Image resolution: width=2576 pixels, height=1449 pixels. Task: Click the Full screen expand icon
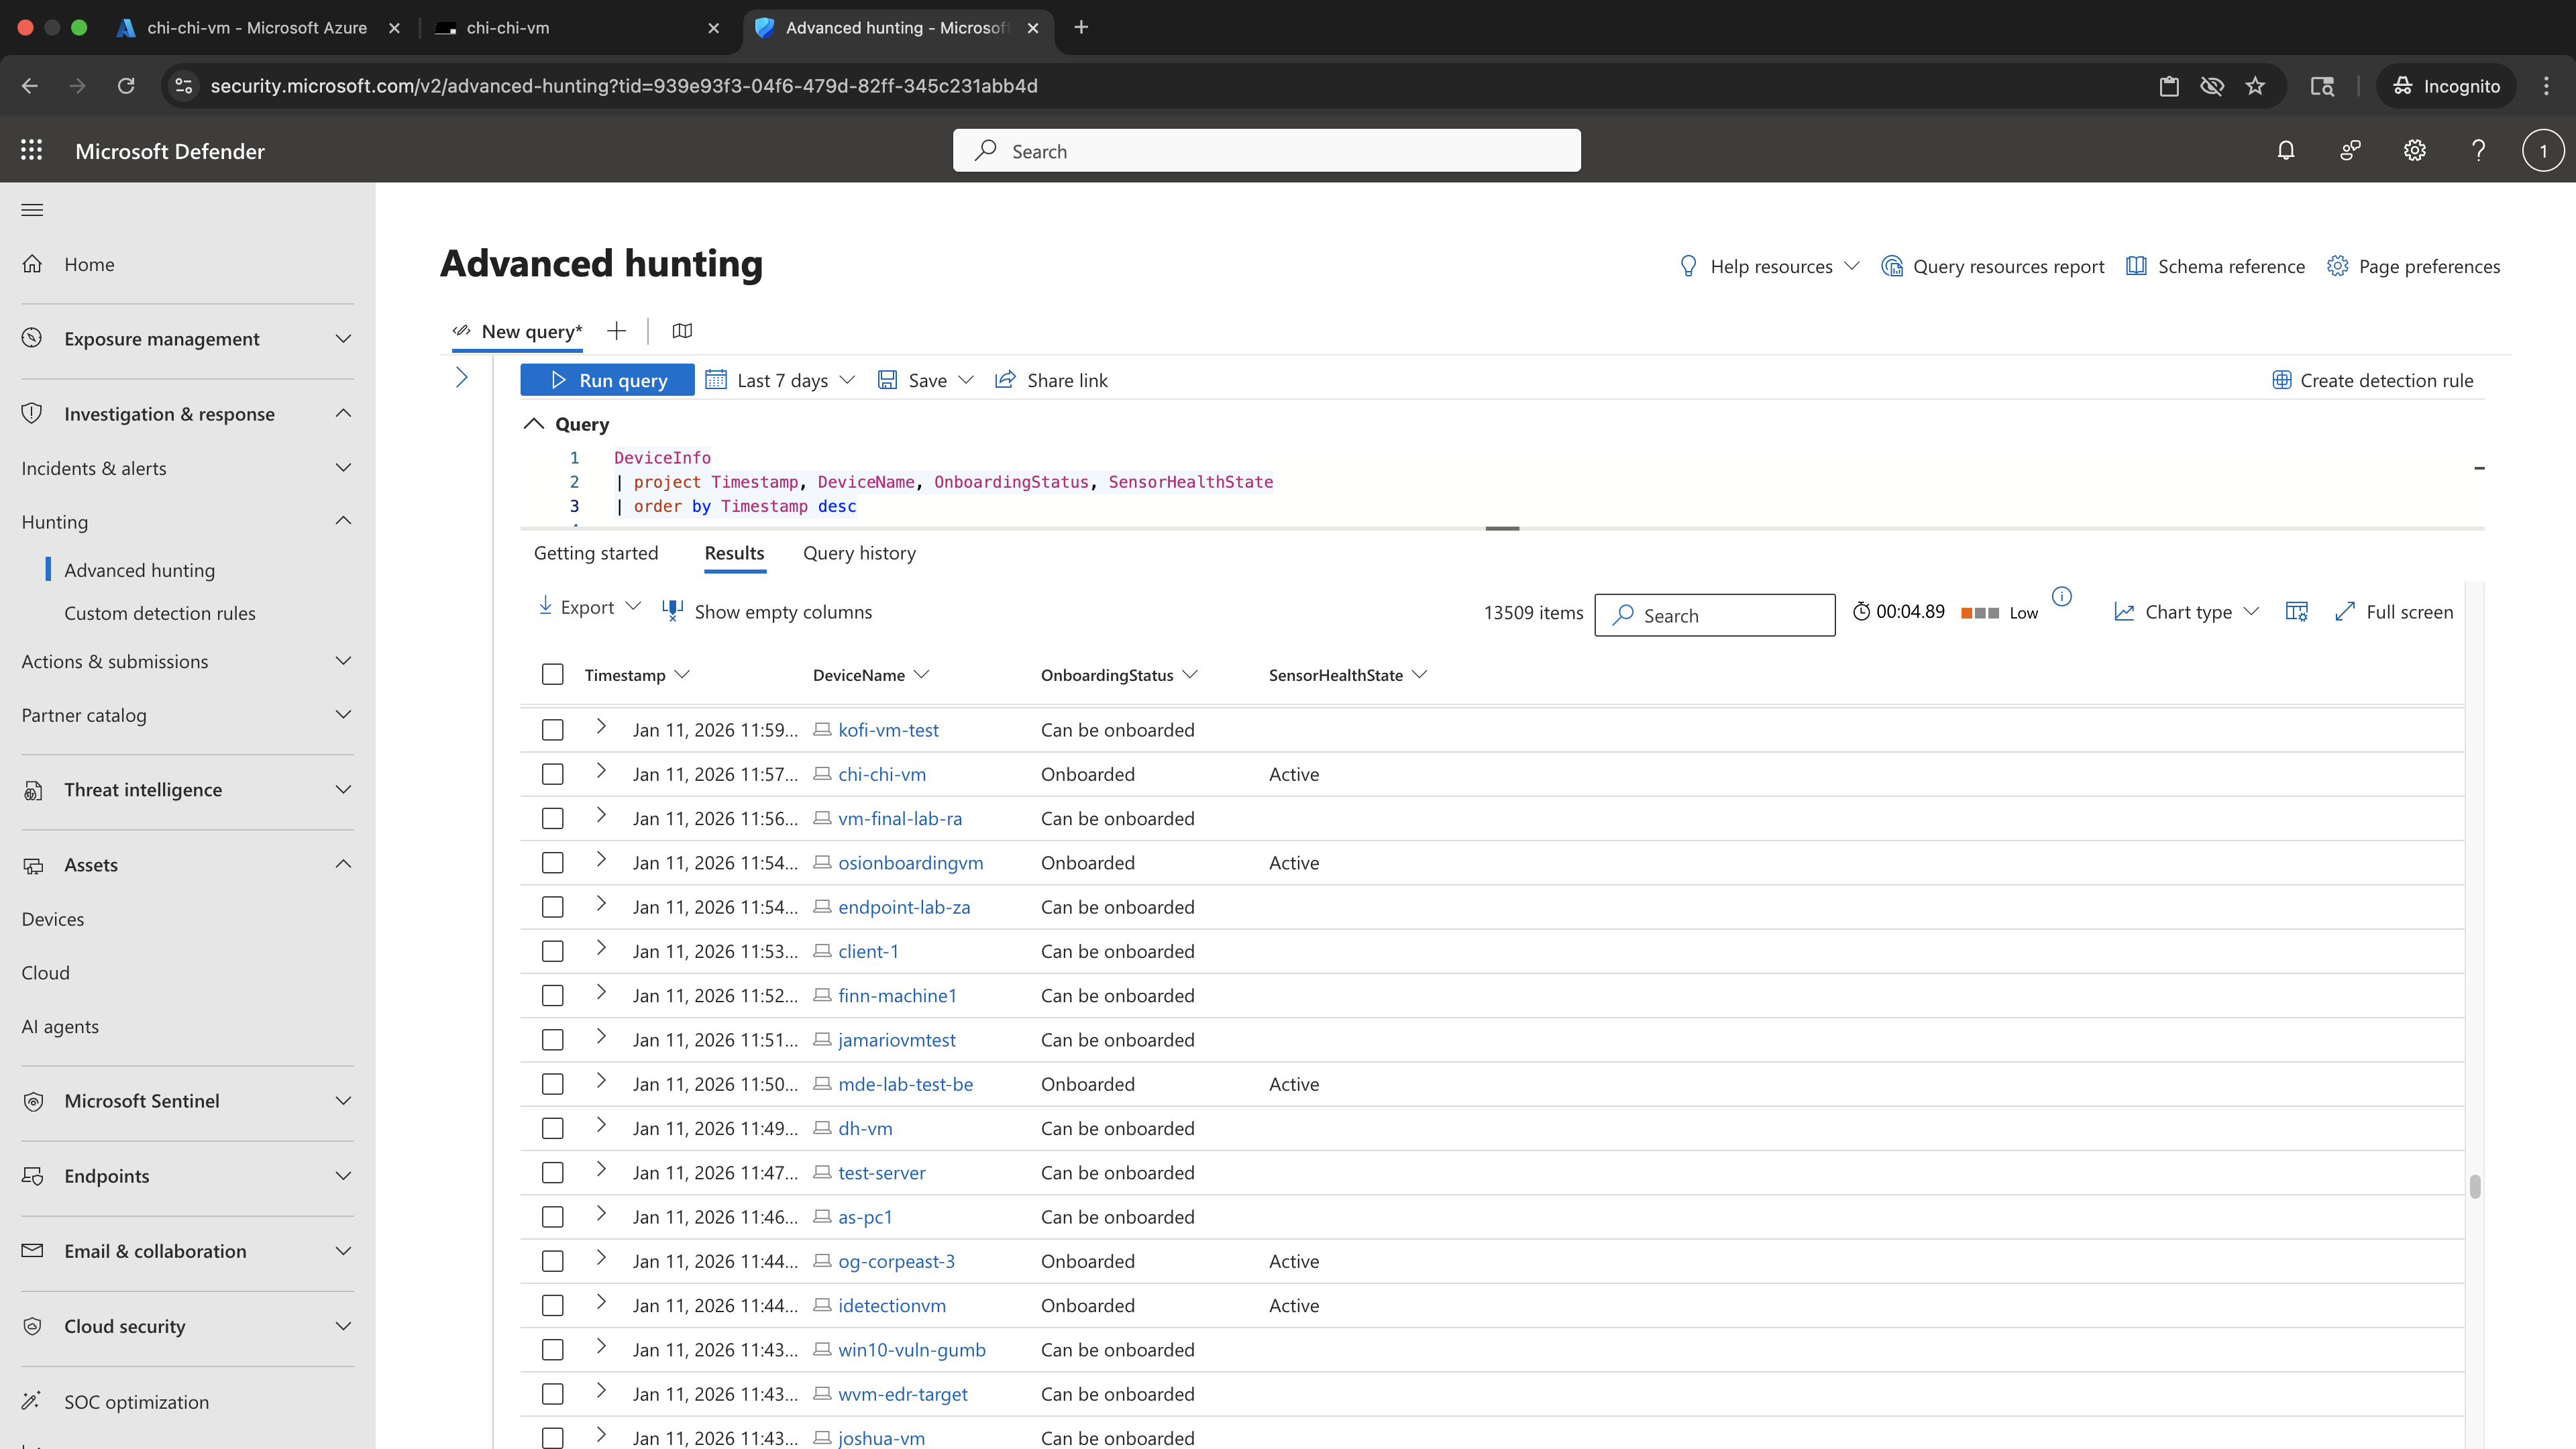[2345, 611]
